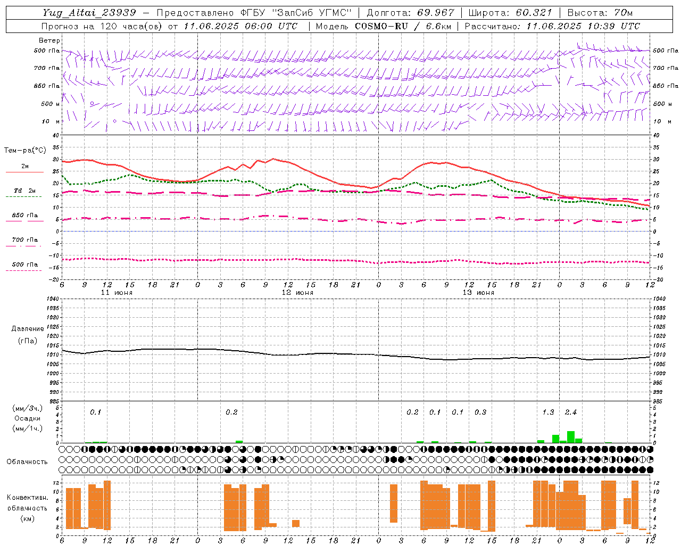Click the 12 июня date label
This screenshot has width=681, height=545.
(x=298, y=293)
